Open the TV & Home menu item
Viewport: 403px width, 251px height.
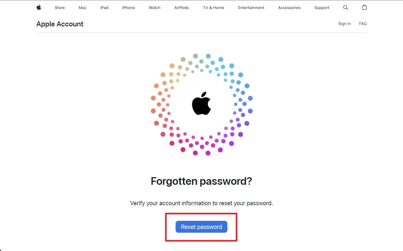[214, 8]
